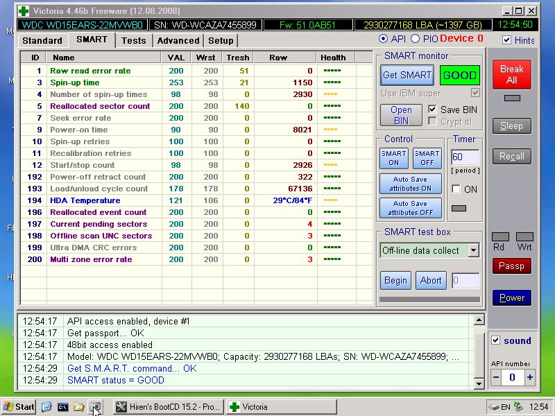
Task: Select the Current pending sectors row
Action: coord(196,224)
